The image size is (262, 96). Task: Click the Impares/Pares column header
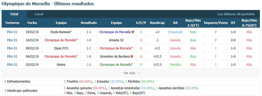coord(216,23)
